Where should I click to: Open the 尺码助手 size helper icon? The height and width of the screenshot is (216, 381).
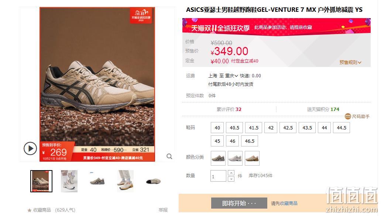(x=348, y=117)
